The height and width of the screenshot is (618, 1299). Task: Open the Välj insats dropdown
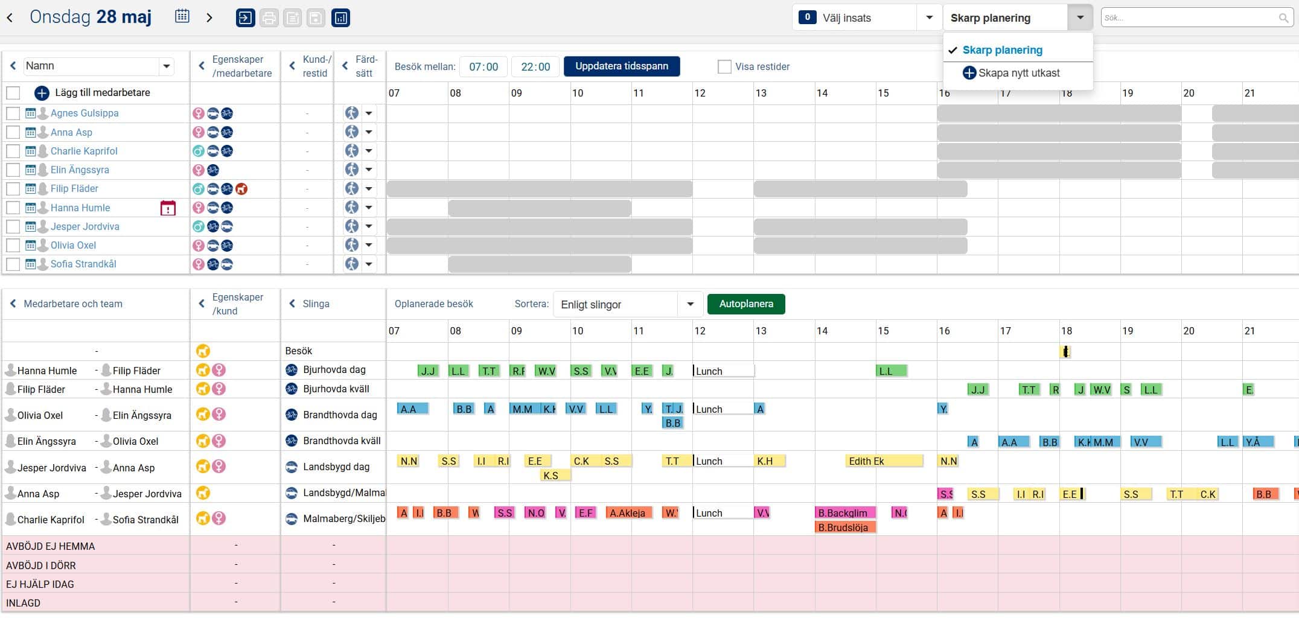coord(929,18)
